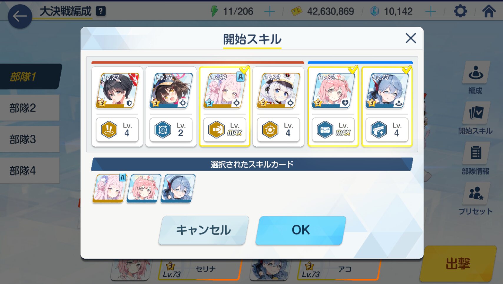Open the help question mark icon
This screenshot has width=503, height=284.
pos(101,11)
